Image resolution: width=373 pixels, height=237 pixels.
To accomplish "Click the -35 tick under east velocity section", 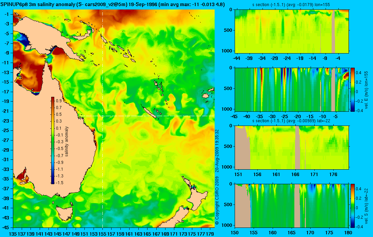I will 259,116.
